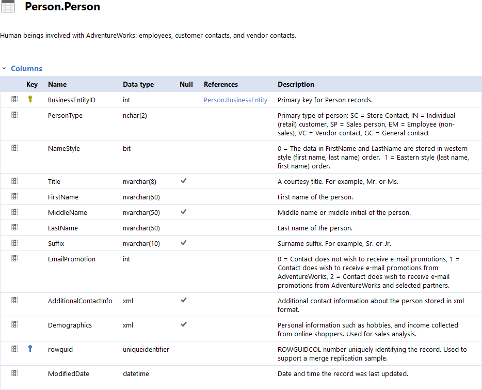This screenshot has width=482, height=390.
Task: Open the Person.BusinessEntity reference link
Action: [x=235, y=100]
